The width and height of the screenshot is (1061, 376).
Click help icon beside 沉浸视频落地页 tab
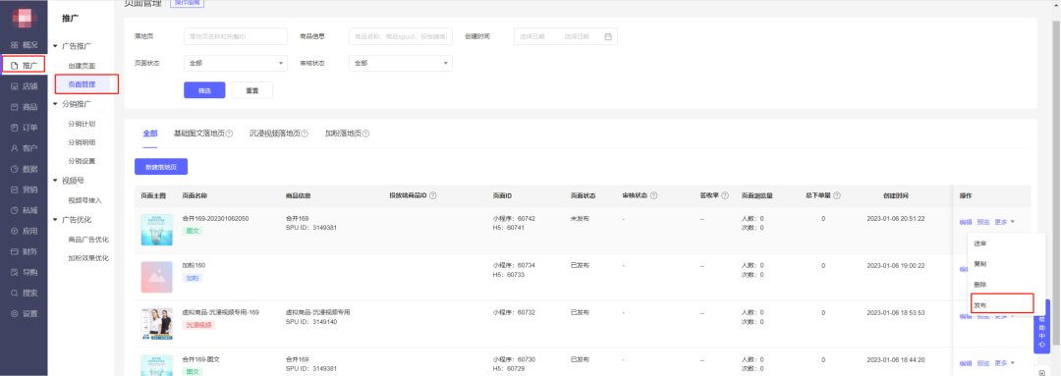(x=306, y=134)
